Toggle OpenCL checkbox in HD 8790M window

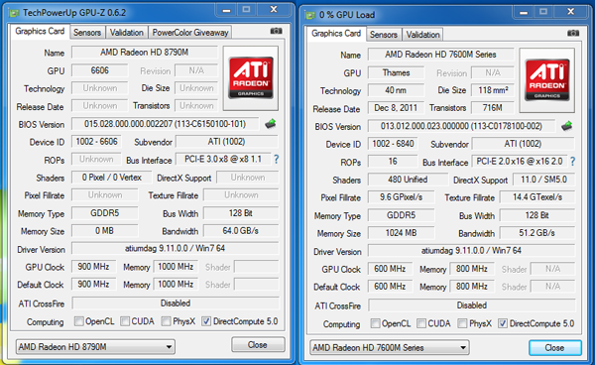coord(79,321)
